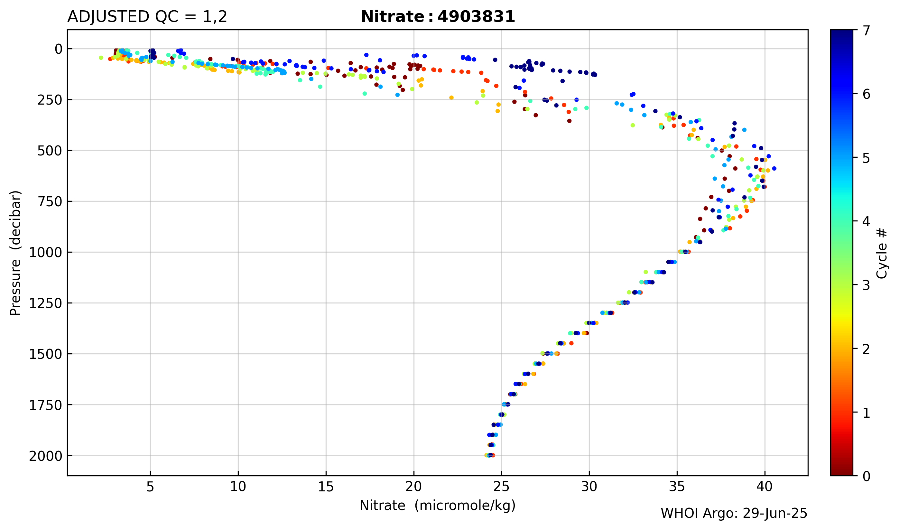Click colorbar tick label '3'

866,285
